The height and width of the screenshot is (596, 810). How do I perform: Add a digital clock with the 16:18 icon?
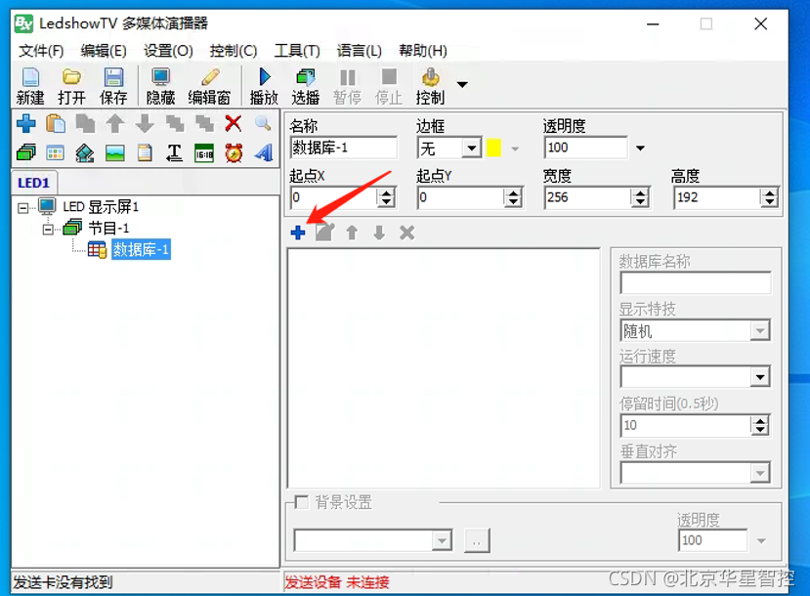pos(202,151)
